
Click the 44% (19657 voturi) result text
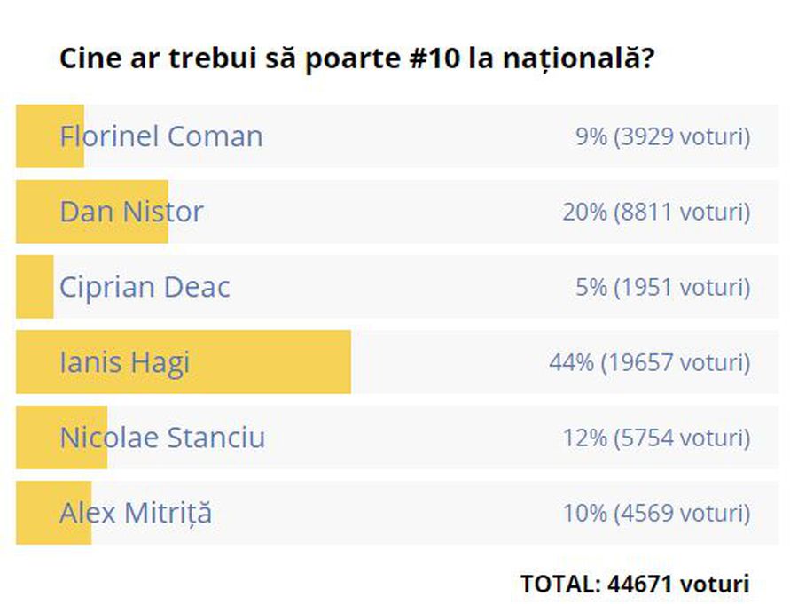pos(649,362)
